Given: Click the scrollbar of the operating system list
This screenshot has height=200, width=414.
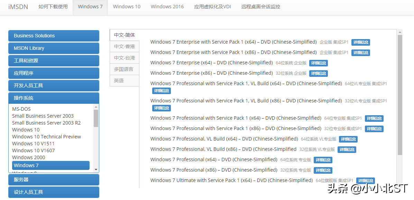Looking at the screenshot, I should (96, 138).
